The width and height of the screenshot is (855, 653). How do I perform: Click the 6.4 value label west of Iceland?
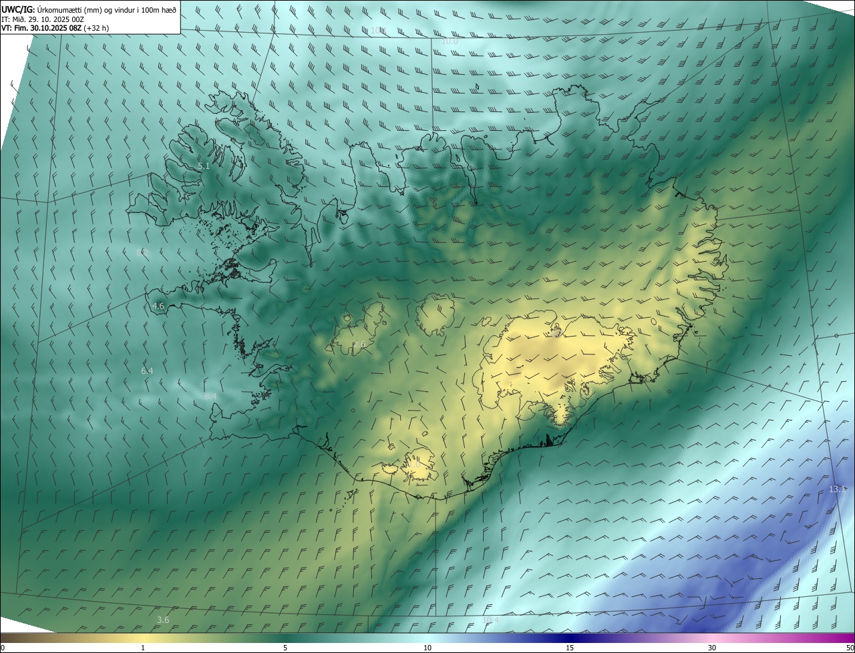pos(147,371)
